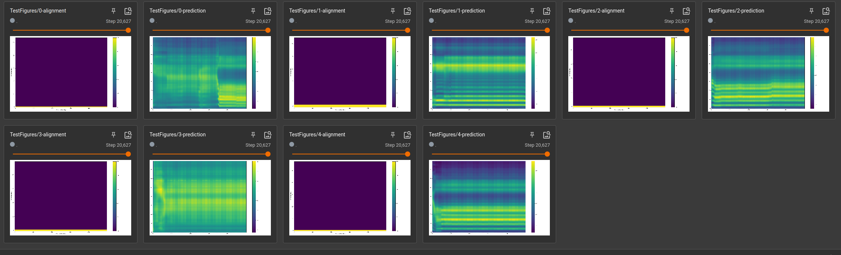Click Step 20,627 label in TestFigures/4-prediction
841x255 pixels.
[537, 145]
